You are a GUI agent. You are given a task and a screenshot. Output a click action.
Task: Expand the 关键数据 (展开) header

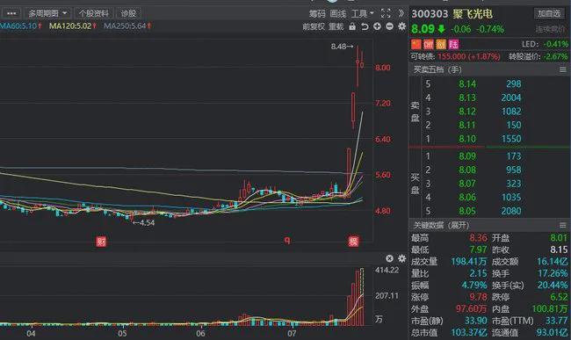[x=441, y=225]
